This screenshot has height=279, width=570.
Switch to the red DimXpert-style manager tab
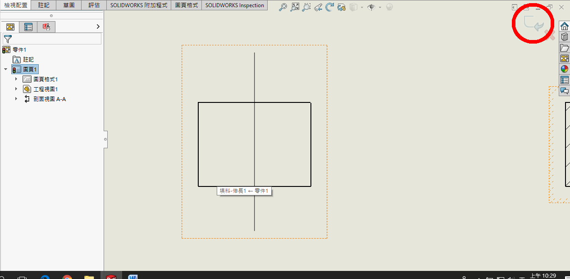coord(46,27)
